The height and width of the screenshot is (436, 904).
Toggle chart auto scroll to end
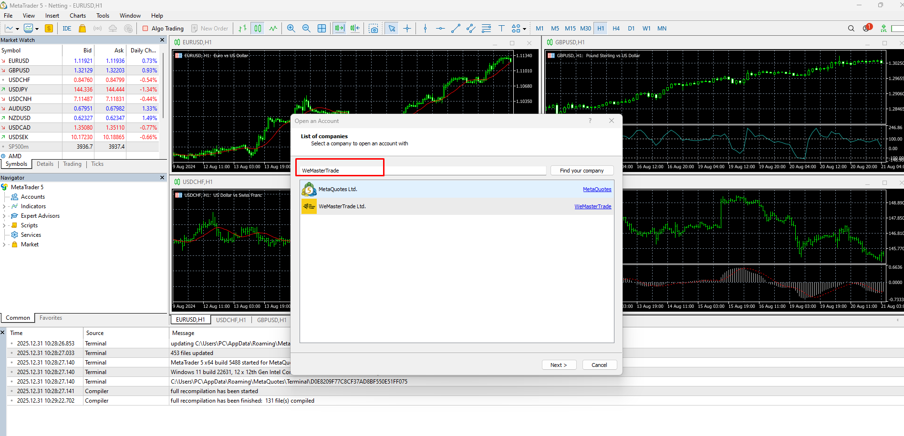point(339,29)
